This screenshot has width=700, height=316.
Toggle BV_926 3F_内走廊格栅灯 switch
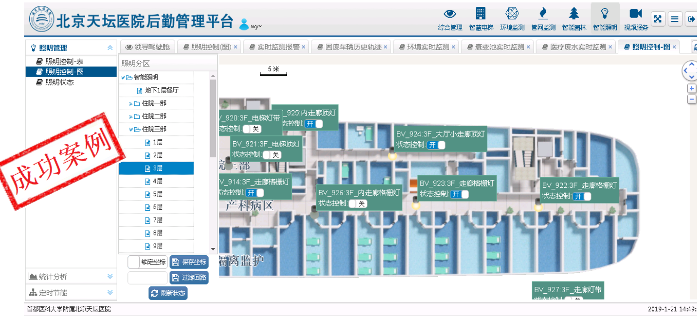(358, 203)
